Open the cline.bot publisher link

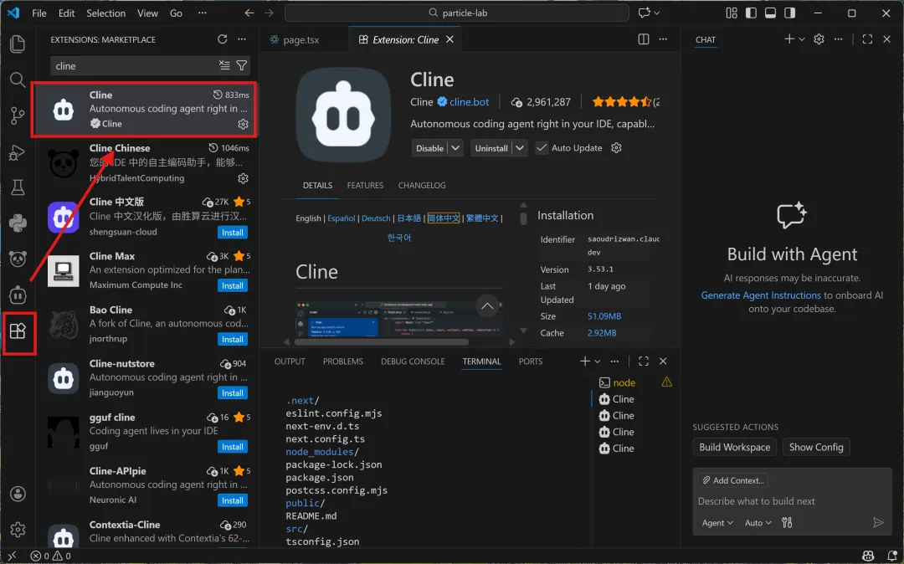pyautogui.click(x=470, y=102)
